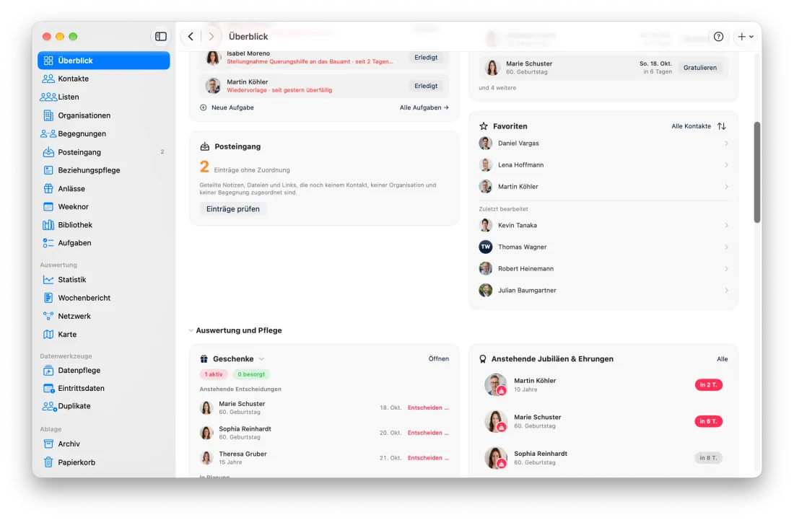794x520 pixels.
Task: Click the Anlässe gift icon in sidebar
Action: tap(48, 189)
